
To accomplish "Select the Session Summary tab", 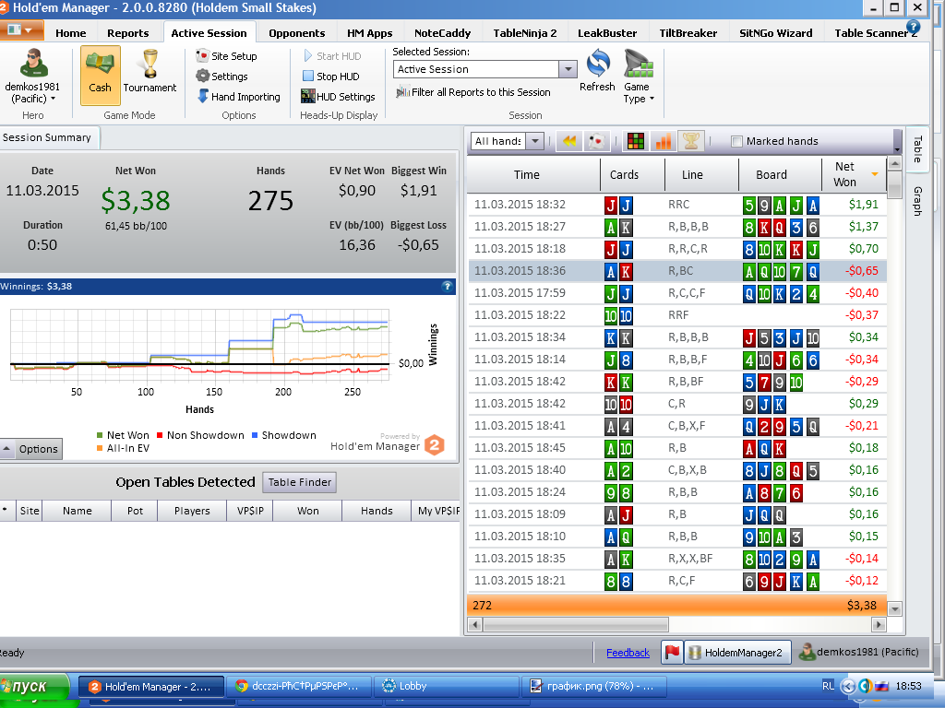I will tap(47, 137).
